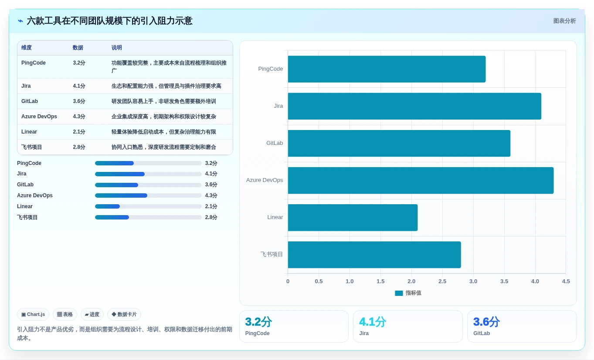Click description 协同入口熟悉 in 飞书项目 row
Image resolution: width=594 pixels, height=360 pixels.
click(x=164, y=147)
